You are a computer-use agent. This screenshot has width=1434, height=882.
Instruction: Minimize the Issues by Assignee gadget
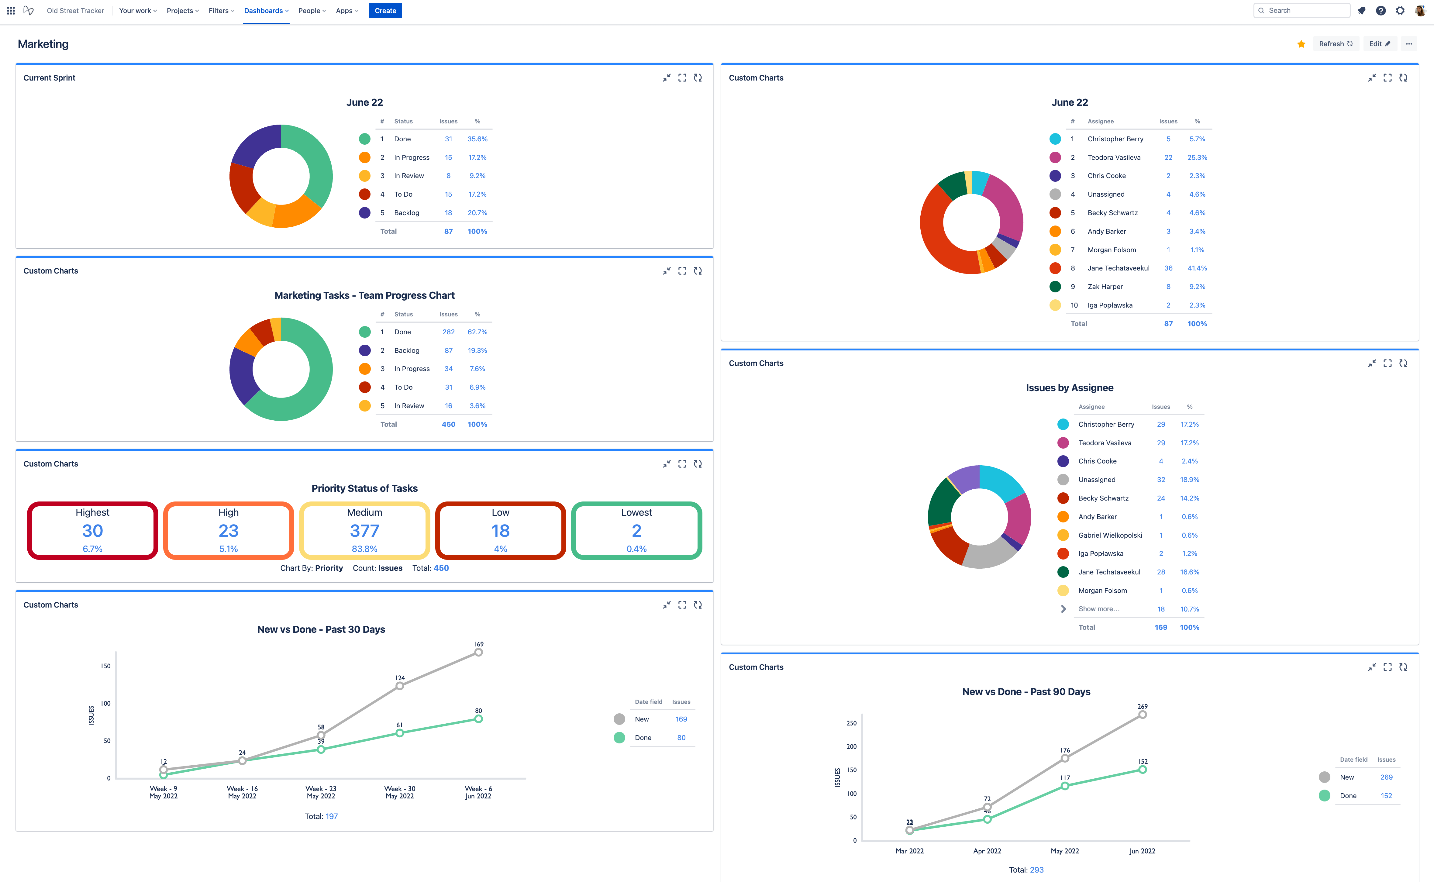pyautogui.click(x=1372, y=363)
